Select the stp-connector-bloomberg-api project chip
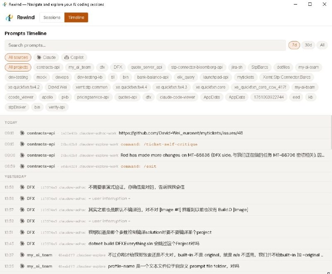 click(197, 67)
